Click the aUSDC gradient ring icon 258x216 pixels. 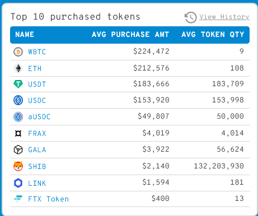point(18,117)
